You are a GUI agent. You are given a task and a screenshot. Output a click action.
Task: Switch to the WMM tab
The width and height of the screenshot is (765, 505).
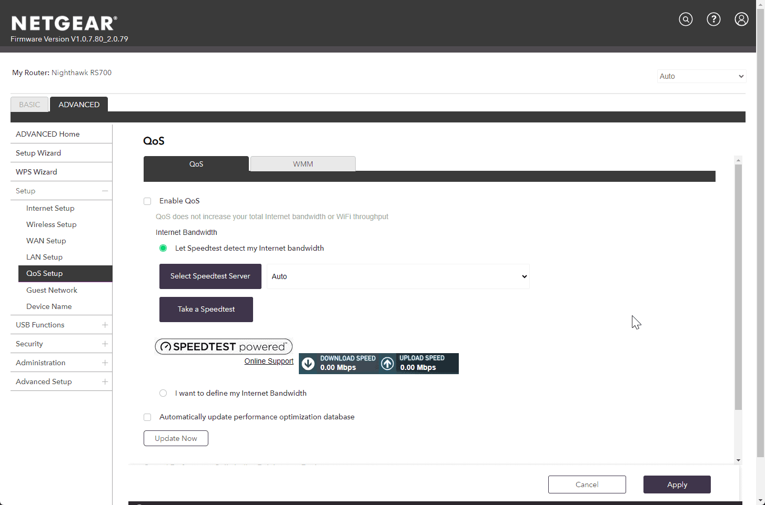point(303,164)
